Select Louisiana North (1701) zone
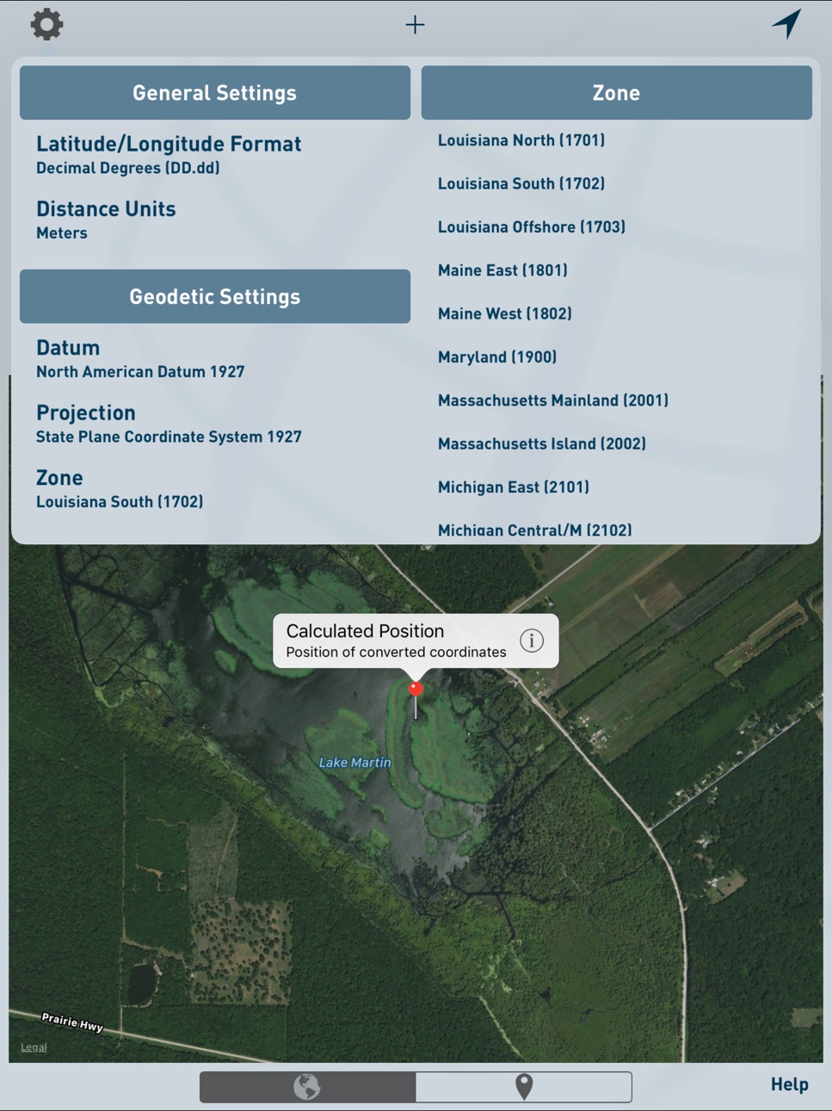This screenshot has width=832, height=1111. [x=521, y=140]
